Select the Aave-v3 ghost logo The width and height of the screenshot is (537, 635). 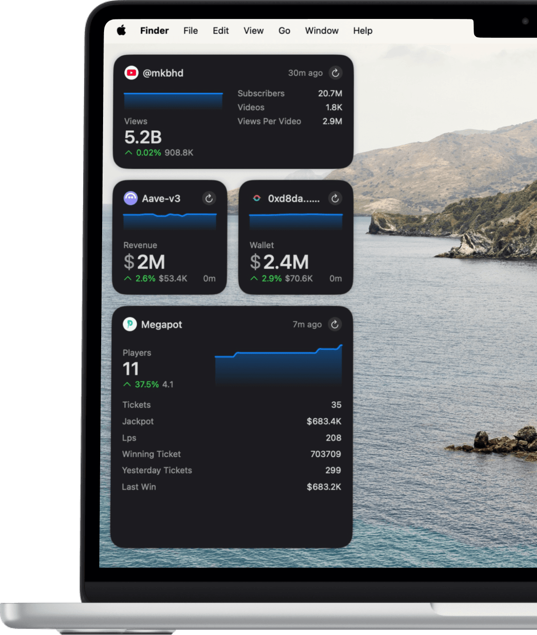[x=131, y=198]
